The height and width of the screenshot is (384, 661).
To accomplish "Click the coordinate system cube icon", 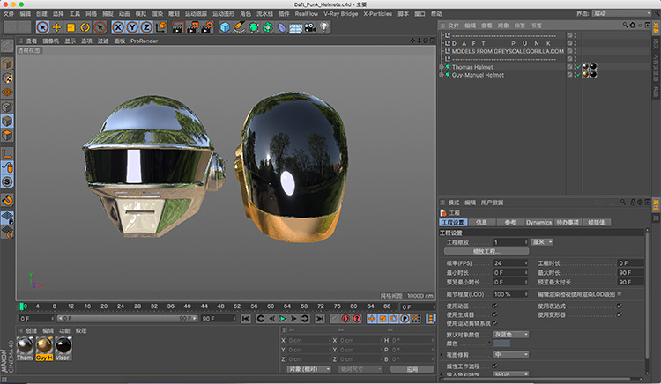I will click(x=161, y=27).
